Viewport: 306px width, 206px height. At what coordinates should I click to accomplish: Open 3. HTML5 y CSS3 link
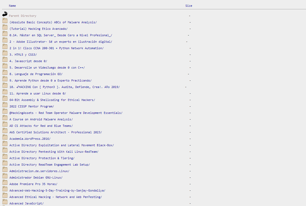[x=23, y=55]
